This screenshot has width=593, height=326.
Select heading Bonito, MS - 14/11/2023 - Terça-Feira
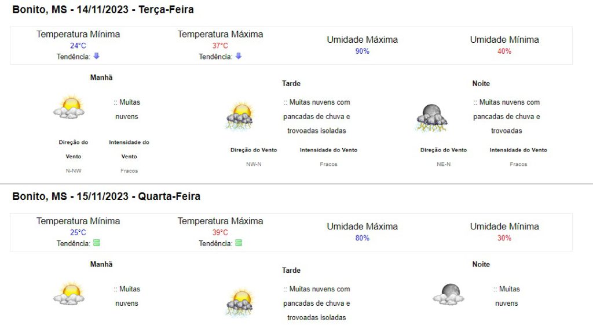[103, 9]
